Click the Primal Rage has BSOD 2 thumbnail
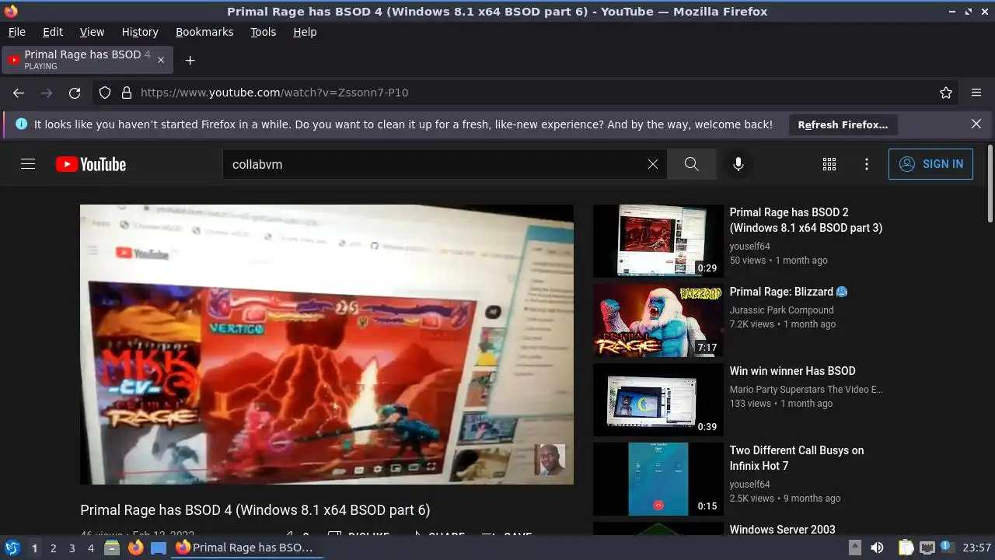 658,241
